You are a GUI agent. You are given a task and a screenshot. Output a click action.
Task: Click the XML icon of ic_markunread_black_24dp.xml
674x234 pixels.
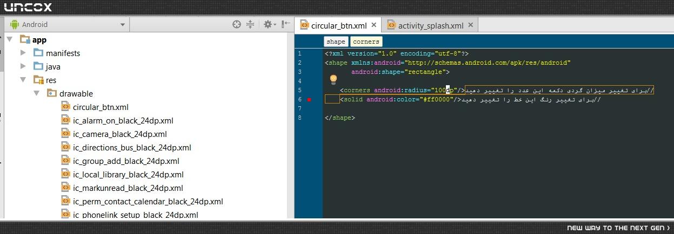65,188
